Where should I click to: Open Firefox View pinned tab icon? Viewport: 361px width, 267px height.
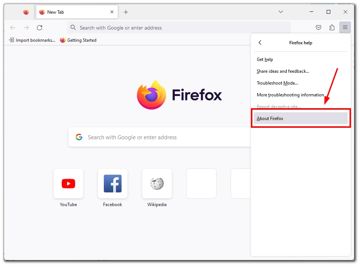(26, 12)
